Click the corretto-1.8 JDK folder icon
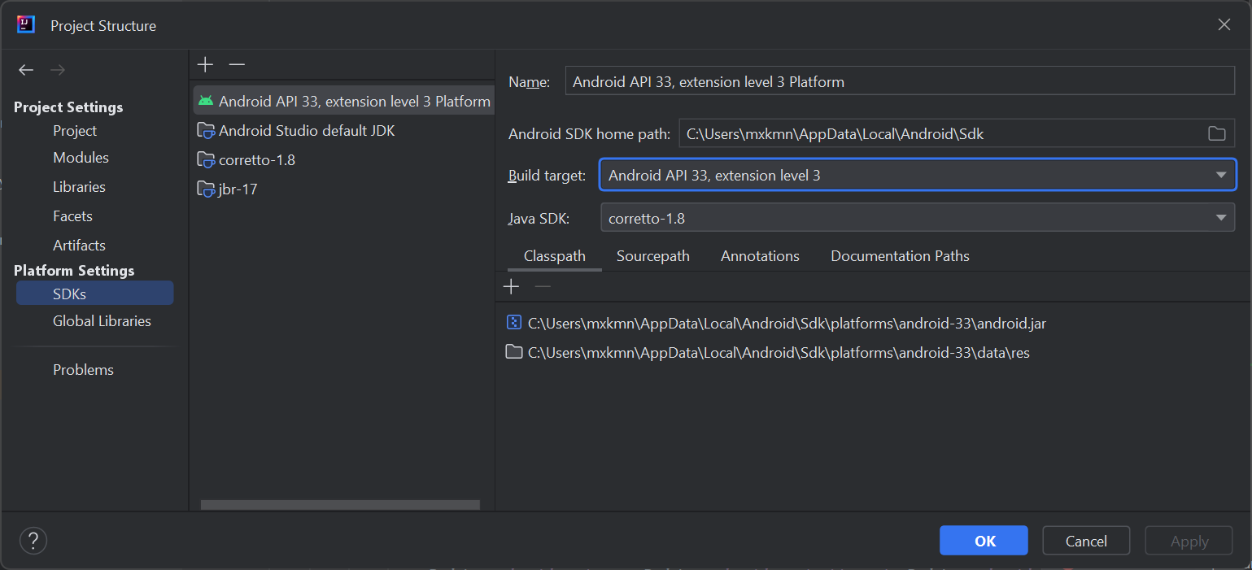This screenshot has width=1252, height=570. (206, 159)
